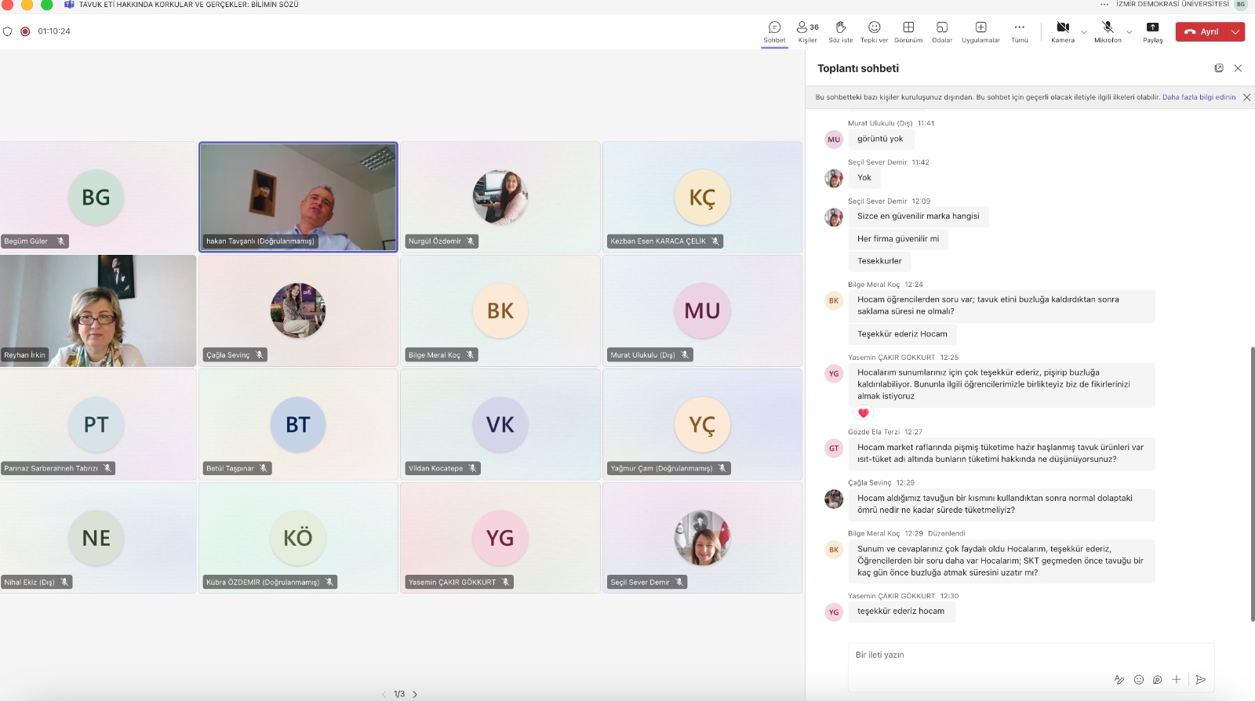The height and width of the screenshot is (701, 1255).
Task: Open the Odalar breakout rooms
Action: pos(942,31)
